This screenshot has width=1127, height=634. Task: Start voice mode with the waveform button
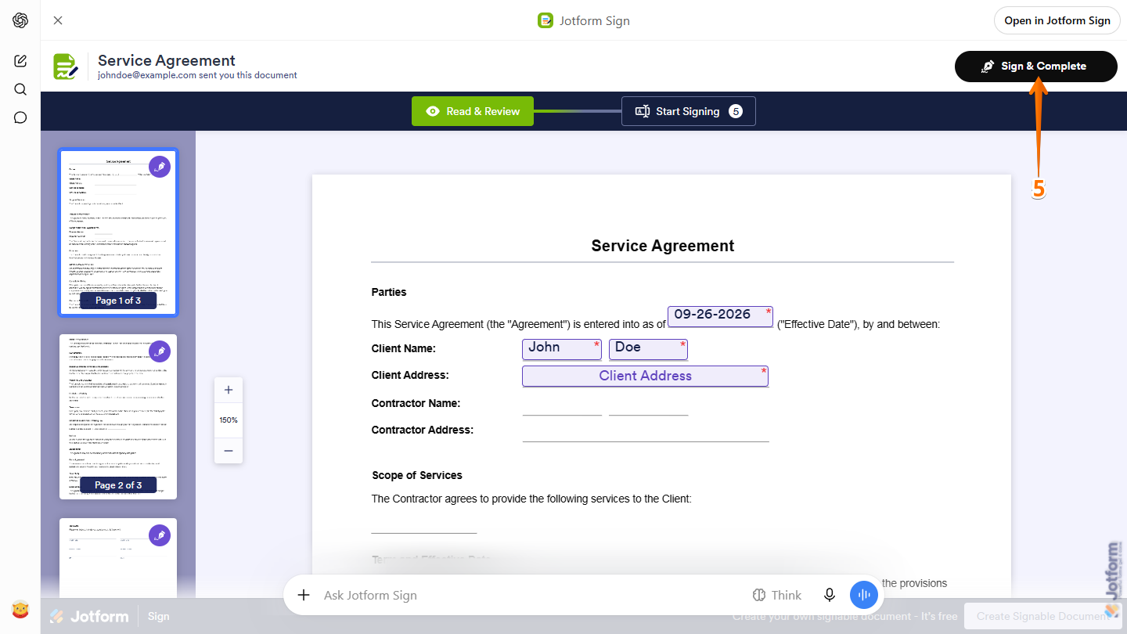tap(864, 595)
